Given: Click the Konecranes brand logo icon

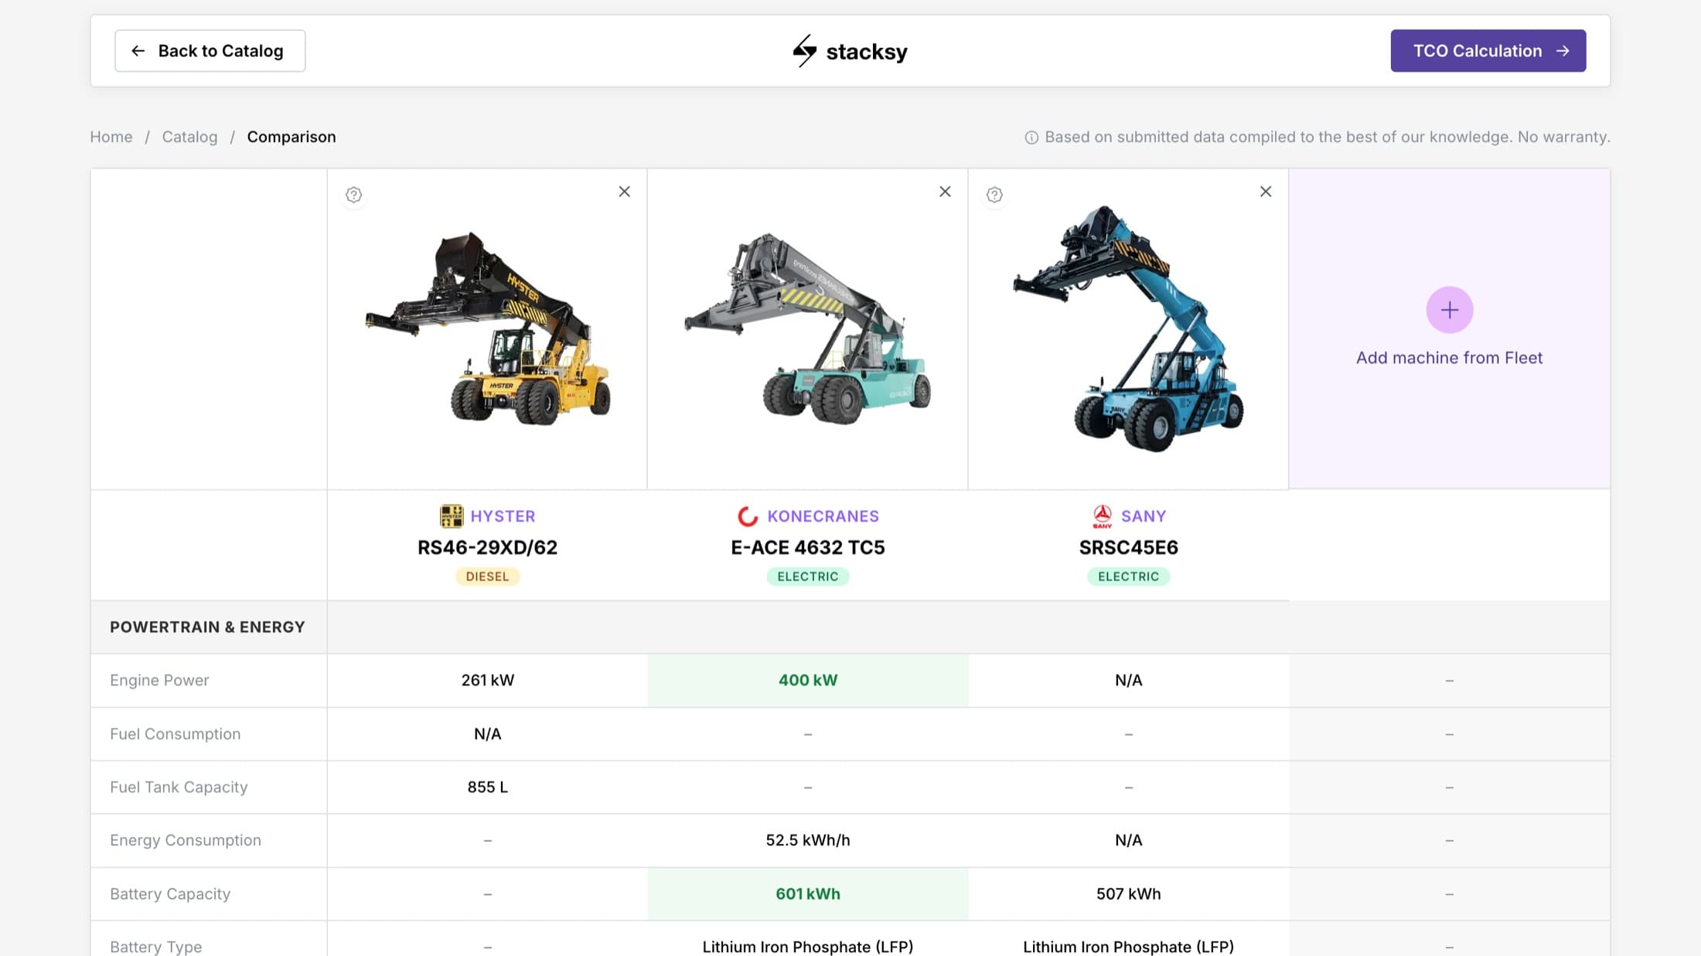Looking at the screenshot, I should click(x=748, y=515).
